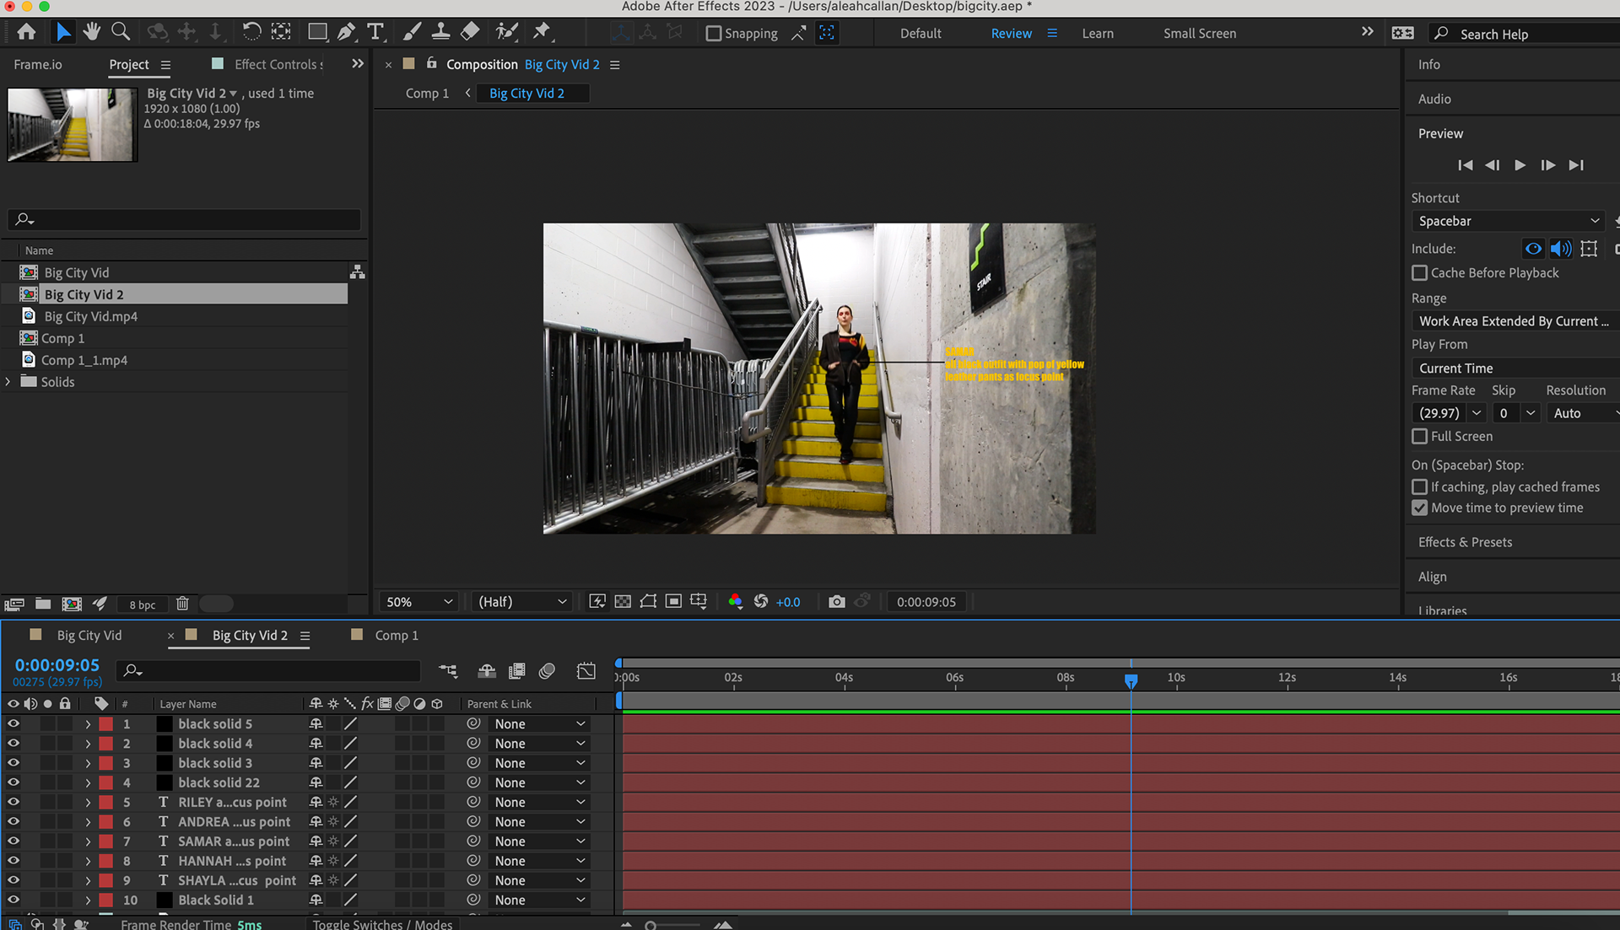Enable the Snapping checkbox
1620x930 pixels.
714,34
